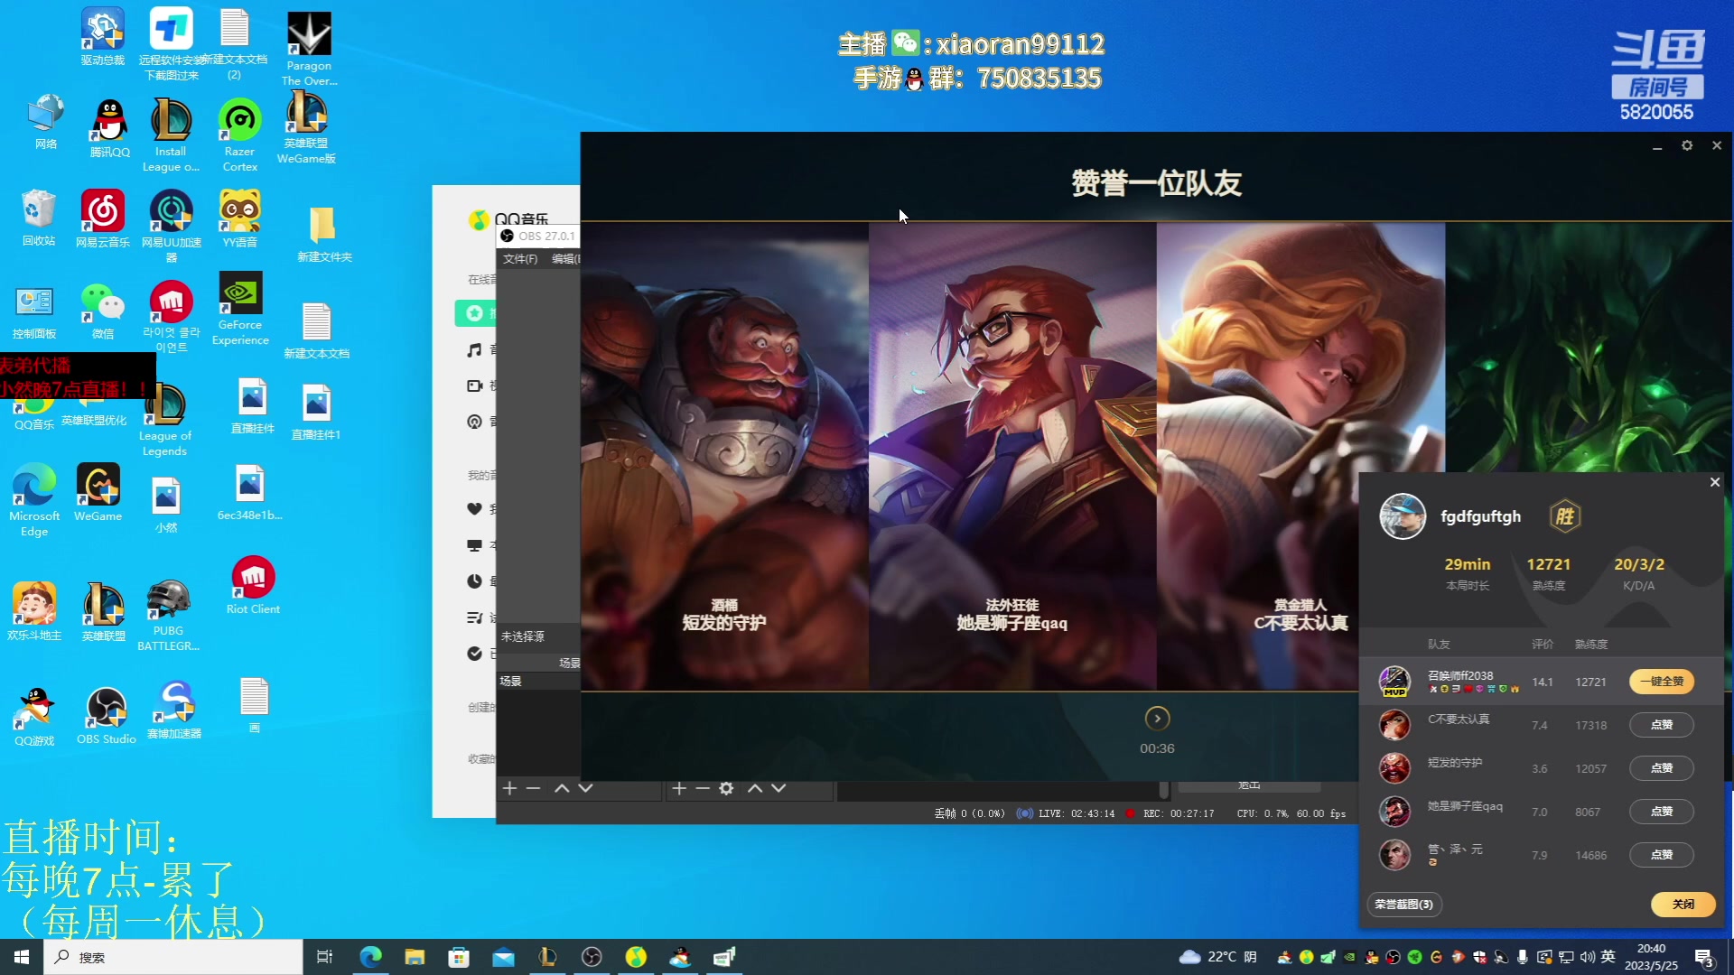
Task: Click 点赞 for C不要太认真
Action: (1662, 725)
